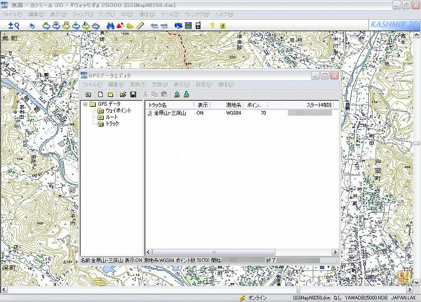Click the new yellow folder icon in GPS editor
Image resolution: width=421 pixels, height=302 pixels.
(x=111, y=94)
